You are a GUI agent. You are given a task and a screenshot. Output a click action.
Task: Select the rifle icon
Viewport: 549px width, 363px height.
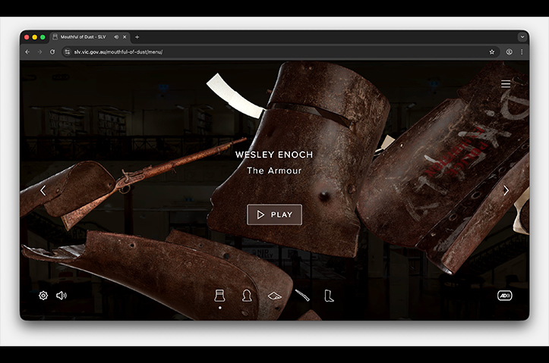pyautogui.click(x=302, y=296)
